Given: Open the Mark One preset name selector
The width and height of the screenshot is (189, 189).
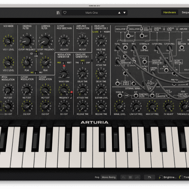Looking at the screenshot, I should (92, 13).
